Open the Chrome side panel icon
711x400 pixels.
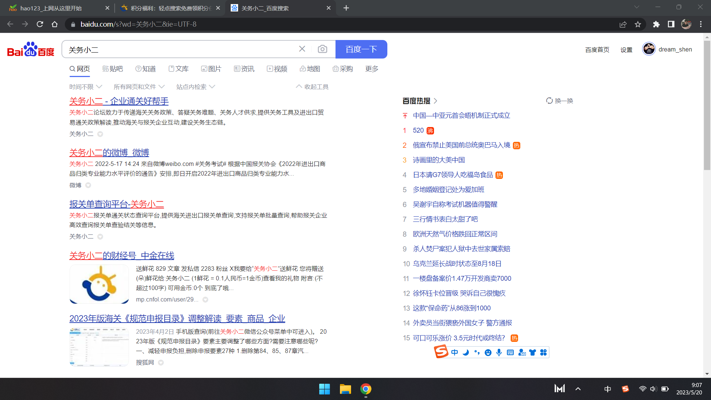pos(671,24)
